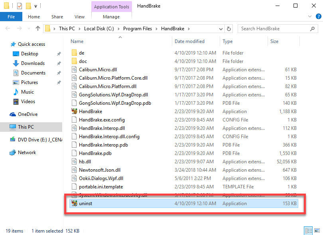Select GongSolutions.Wpf.DragDrop.pdb file

115,103
